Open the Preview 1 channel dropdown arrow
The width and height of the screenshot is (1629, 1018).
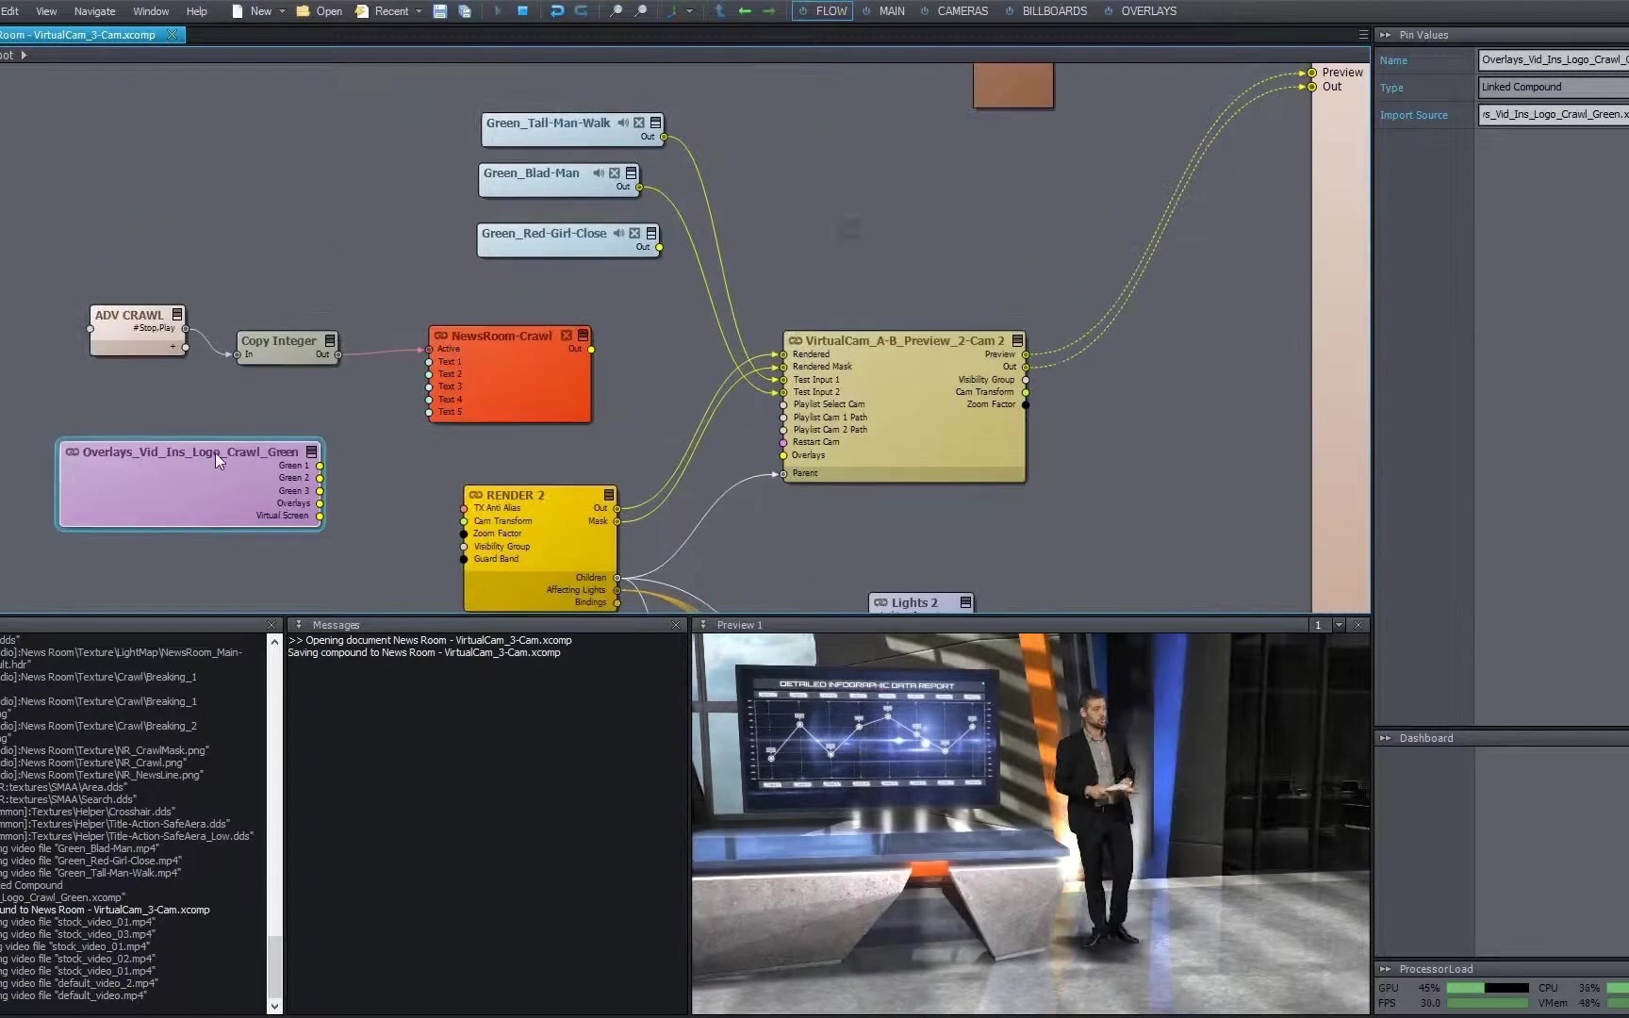point(1339,625)
